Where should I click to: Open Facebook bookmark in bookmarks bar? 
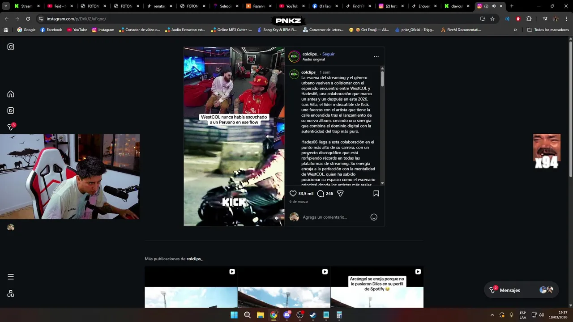coord(51,30)
